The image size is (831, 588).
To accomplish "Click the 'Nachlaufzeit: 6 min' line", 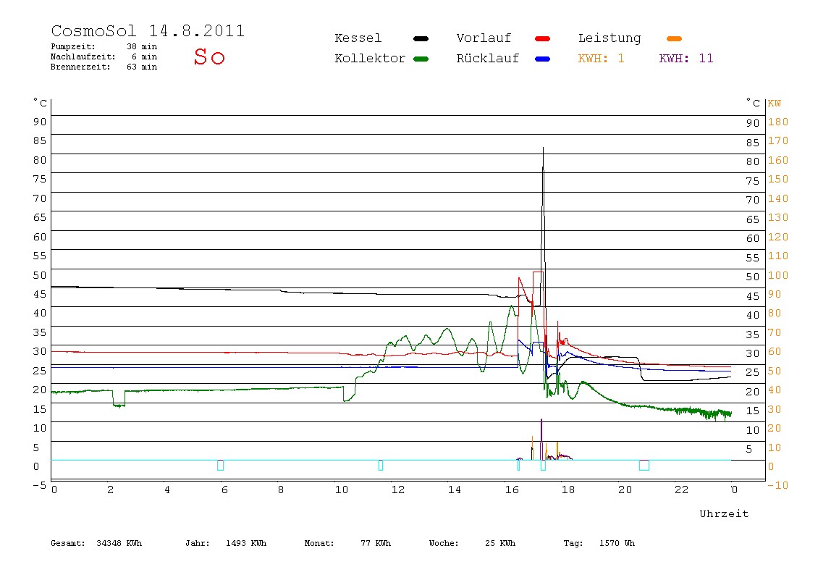I will [104, 56].
